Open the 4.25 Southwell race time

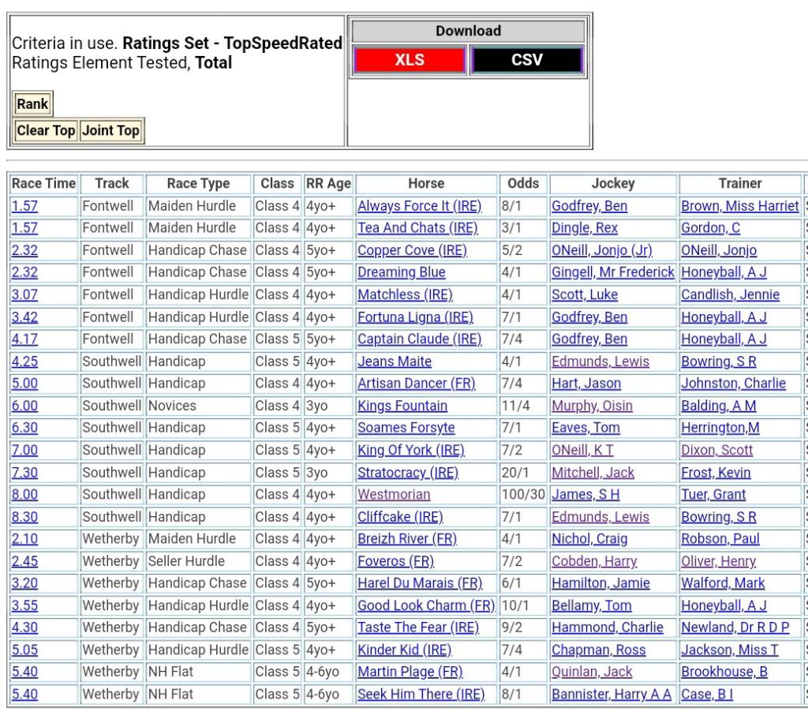tap(24, 361)
